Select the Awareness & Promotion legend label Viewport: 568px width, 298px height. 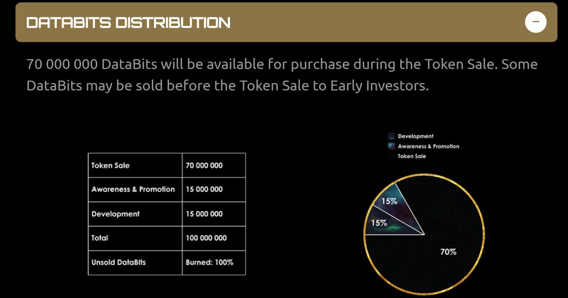(x=428, y=146)
